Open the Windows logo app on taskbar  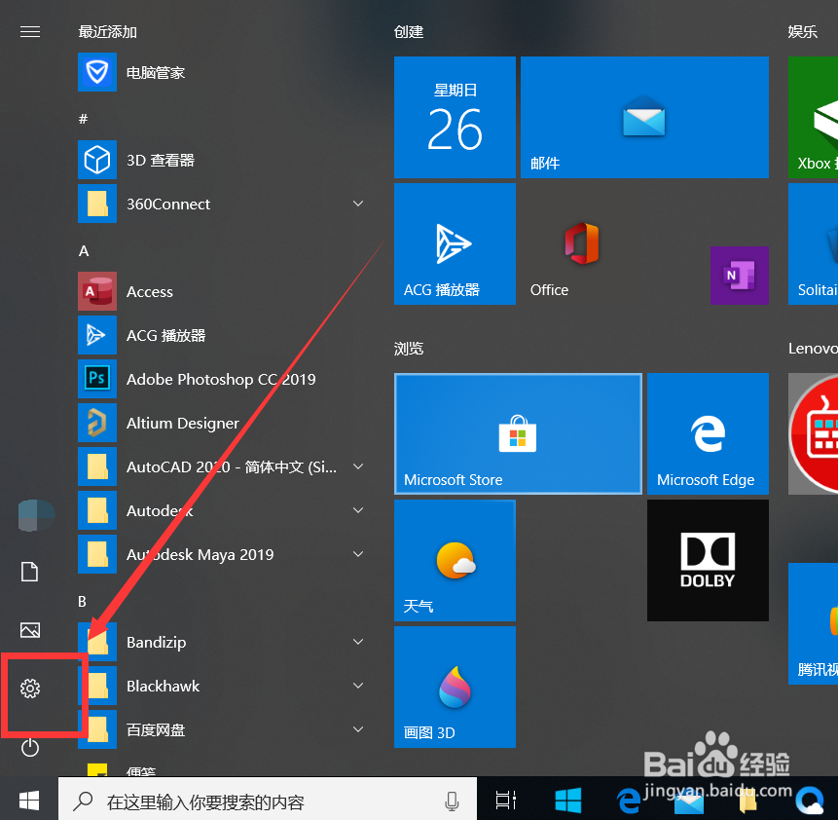[568, 801]
